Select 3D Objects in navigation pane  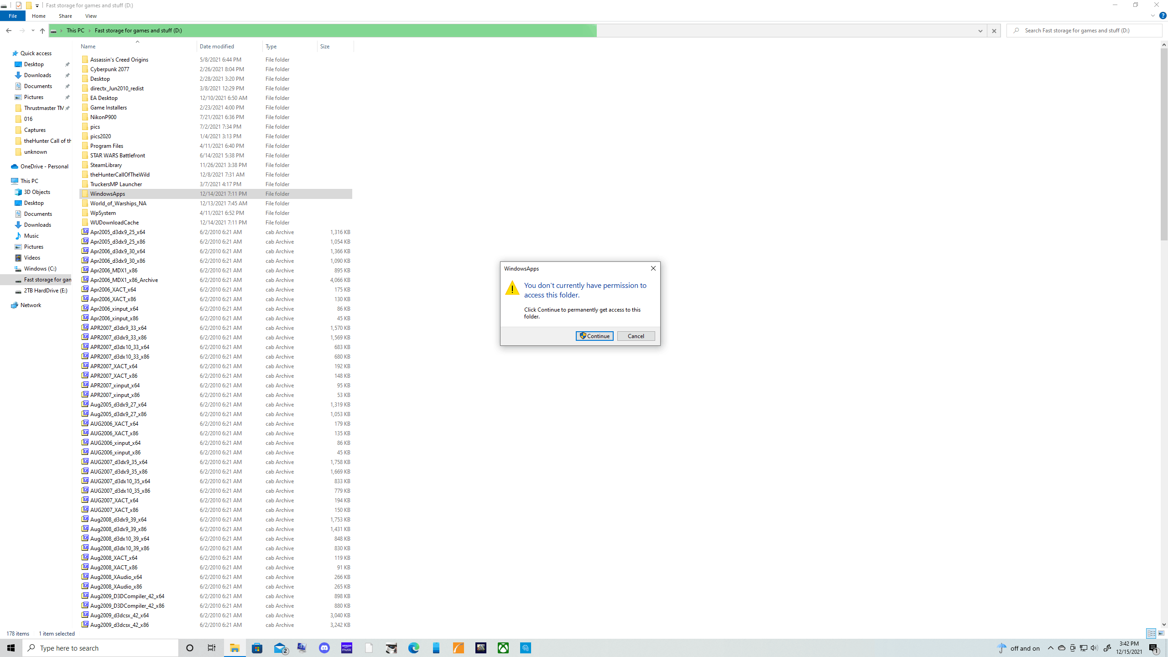pyautogui.click(x=37, y=192)
